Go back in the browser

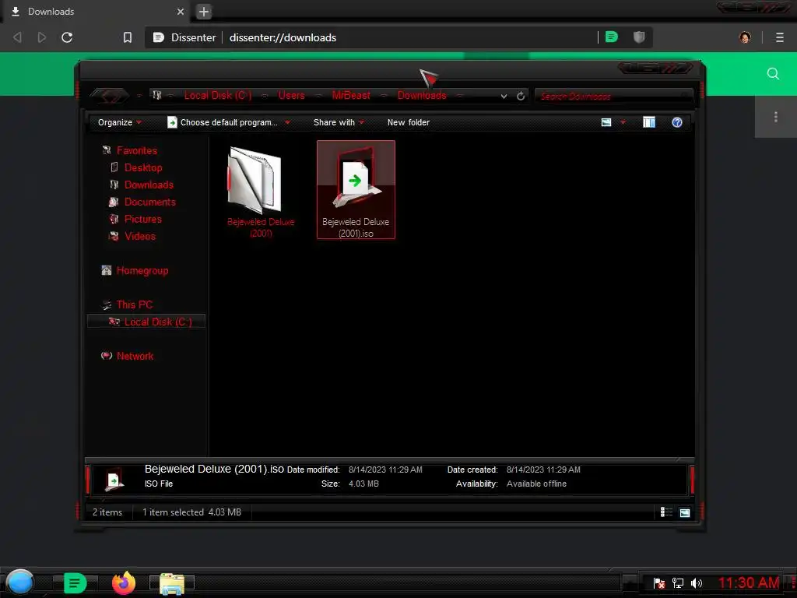tap(17, 37)
